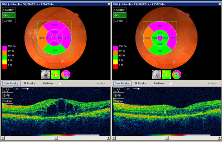Click right scroll arrow under left OCT scan

click(109, 138)
